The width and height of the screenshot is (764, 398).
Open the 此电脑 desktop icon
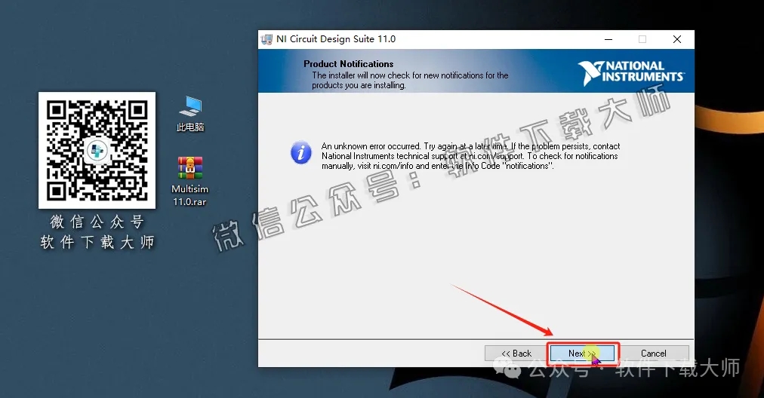click(190, 114)
